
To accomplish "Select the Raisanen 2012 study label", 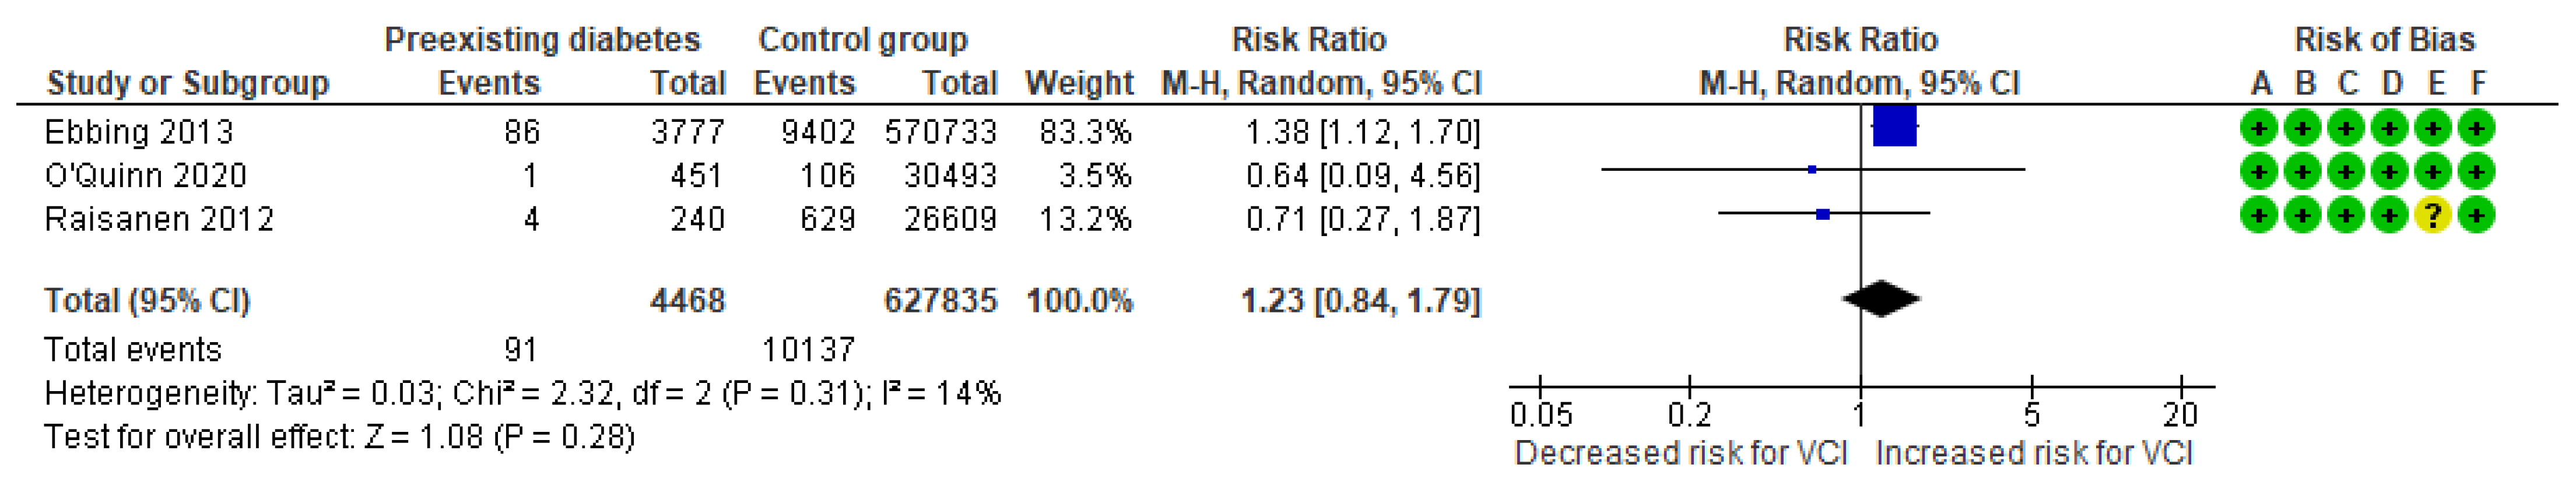I will pyautogui.click(x=159, y=219).
